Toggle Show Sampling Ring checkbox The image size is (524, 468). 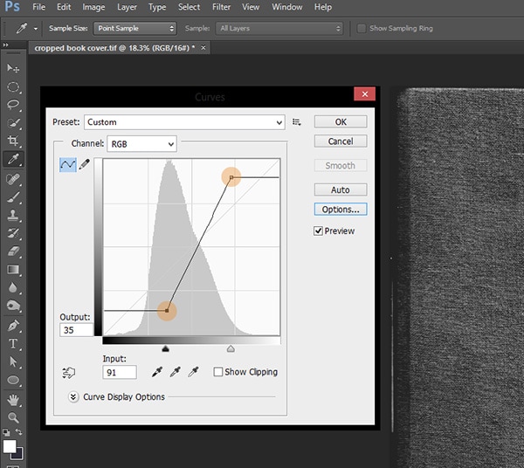[x=362, y=29]
